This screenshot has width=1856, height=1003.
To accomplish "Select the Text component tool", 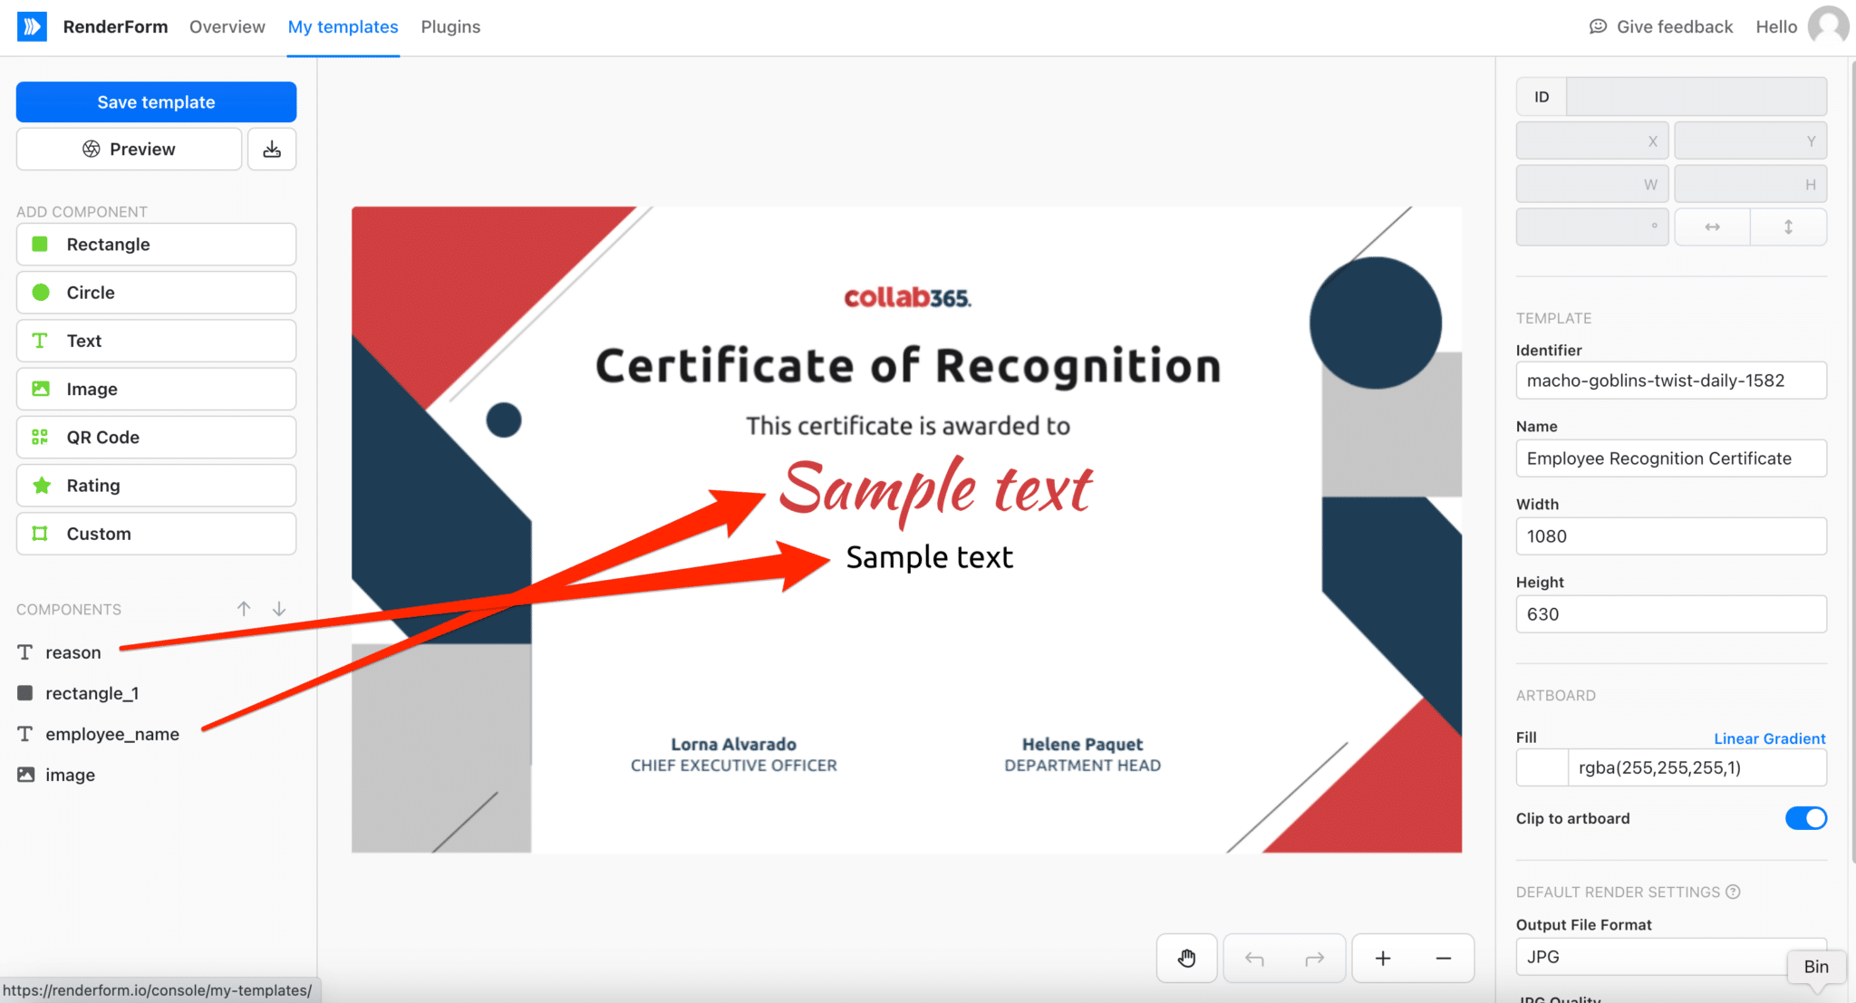I will pos(155,340).
